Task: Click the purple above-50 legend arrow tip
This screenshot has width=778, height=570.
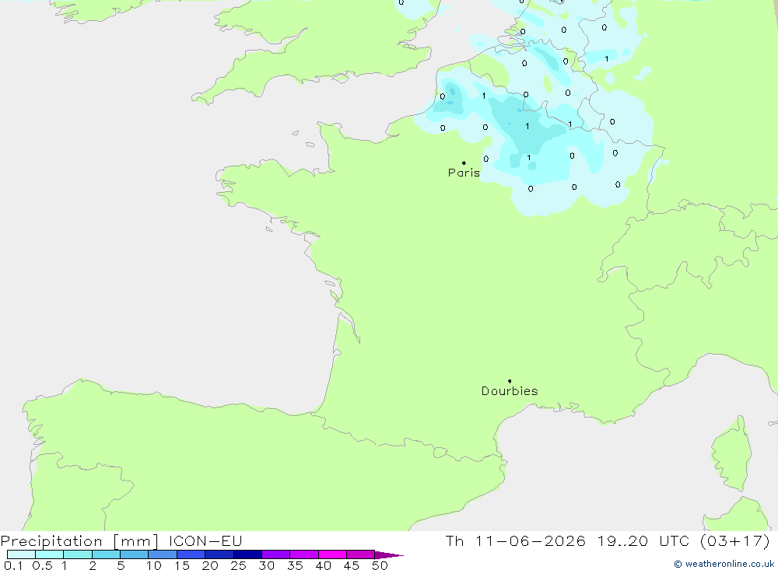Action: click(x=389, y=555)
